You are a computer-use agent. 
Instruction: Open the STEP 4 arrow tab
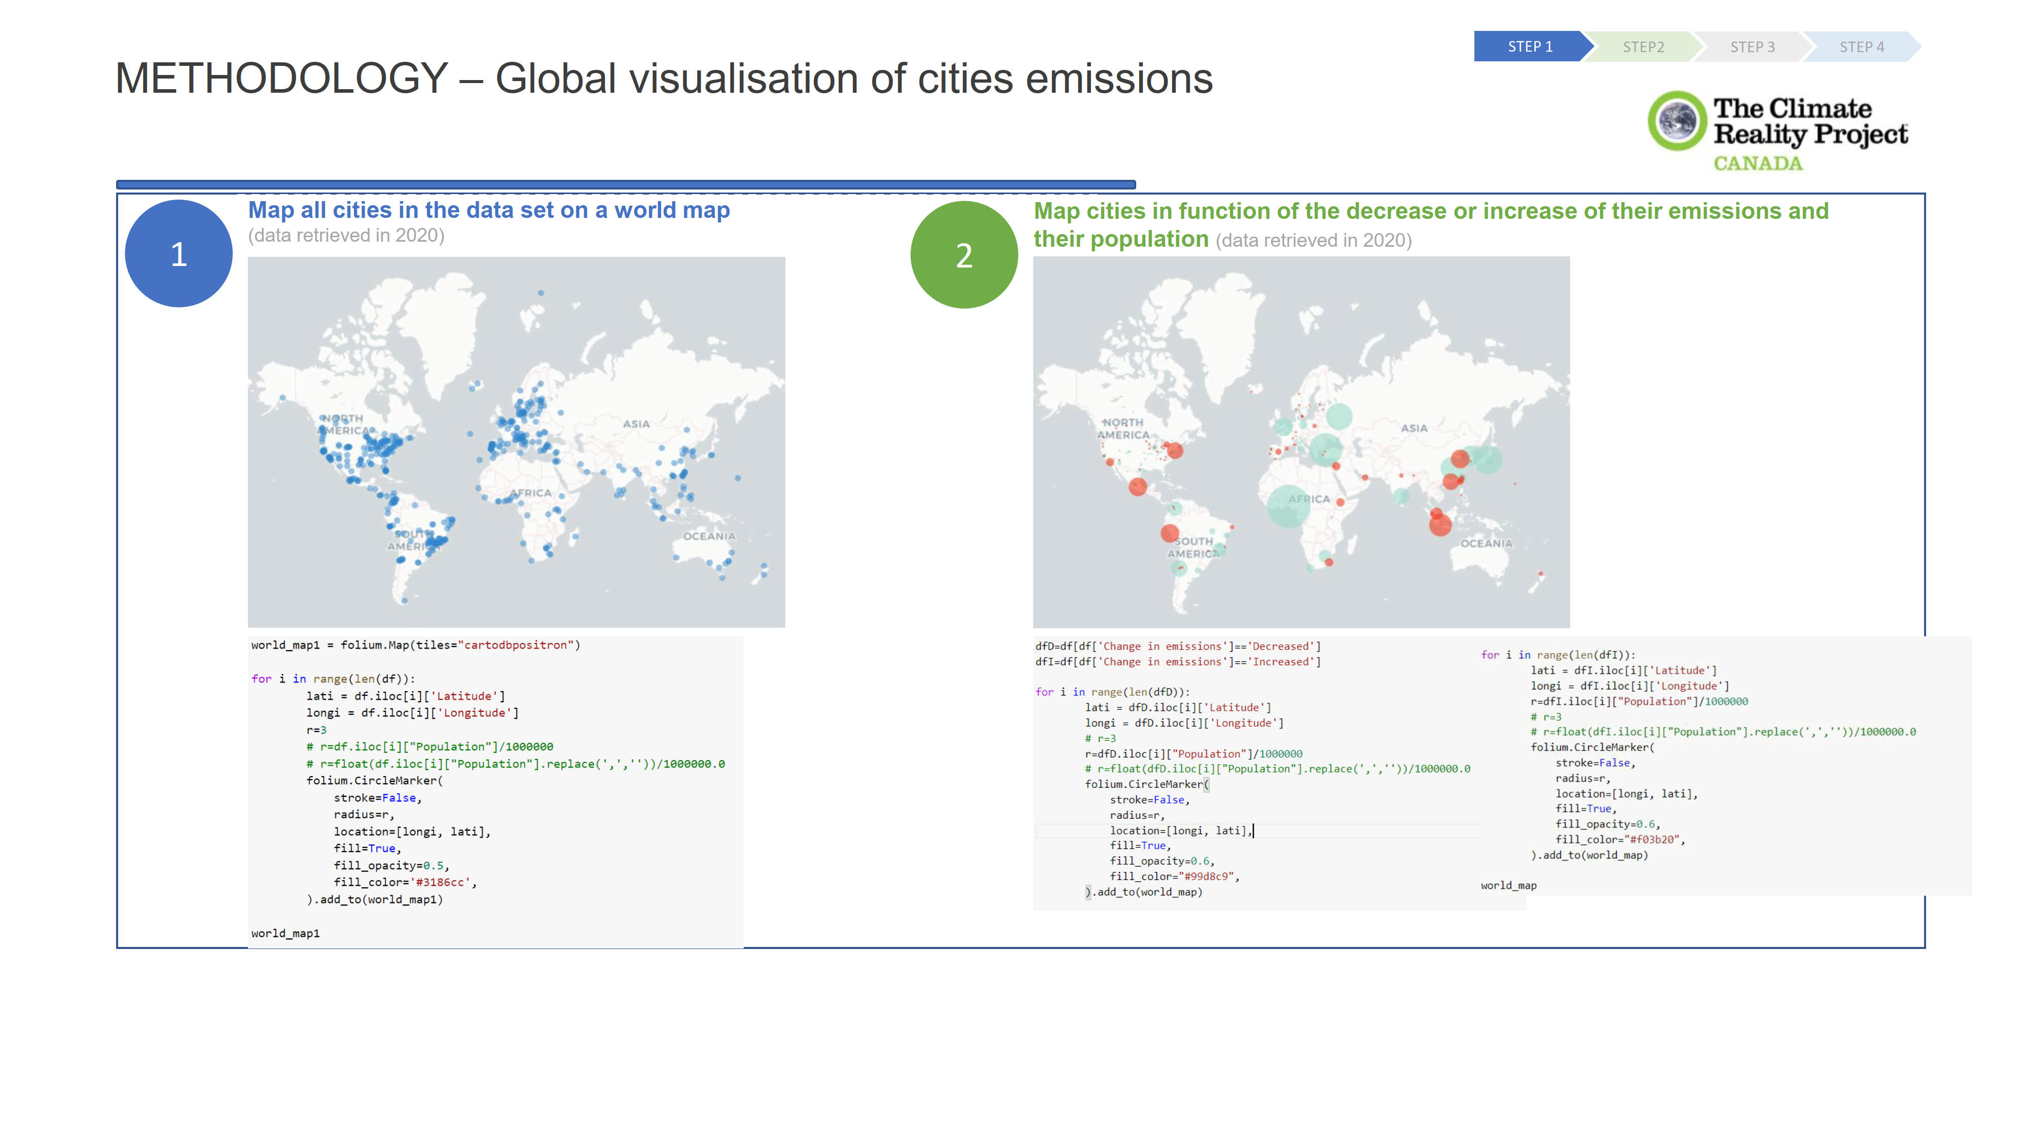[1861, 47]
